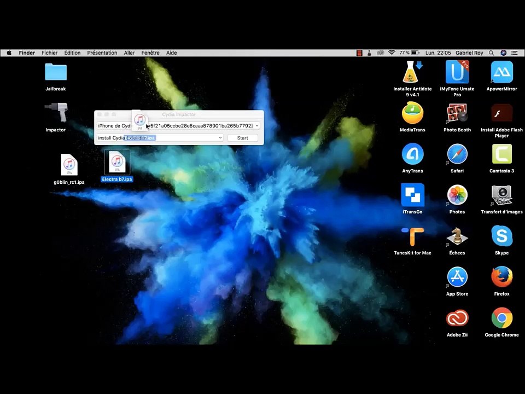
Task: Click the Cydia Impactor title bar
Action: tap(179, 114)
